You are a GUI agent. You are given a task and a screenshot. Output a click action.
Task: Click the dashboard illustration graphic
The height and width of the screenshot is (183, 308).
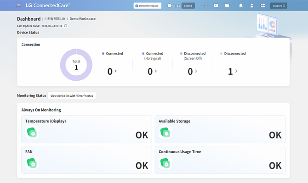[268, 26]
